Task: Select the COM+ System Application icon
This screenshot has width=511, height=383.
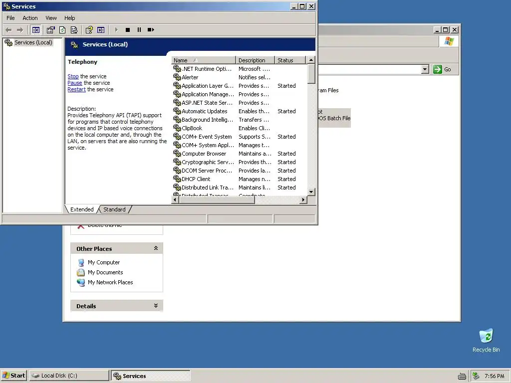Action: [x=177, y=145]
